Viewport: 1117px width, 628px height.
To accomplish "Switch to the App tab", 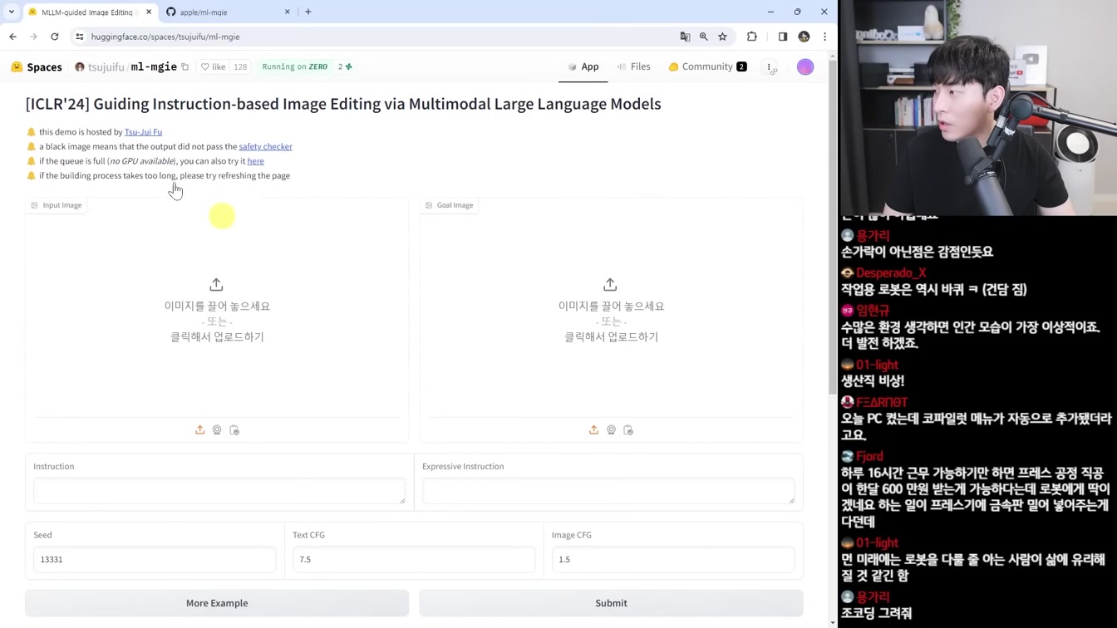I will [583, 66].
